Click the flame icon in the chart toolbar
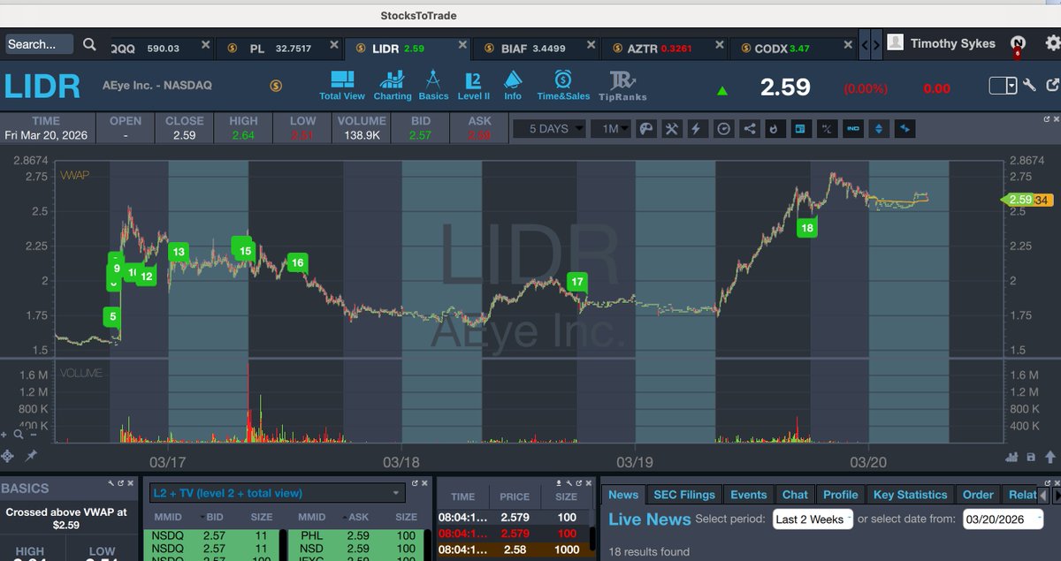 point(775,128)
